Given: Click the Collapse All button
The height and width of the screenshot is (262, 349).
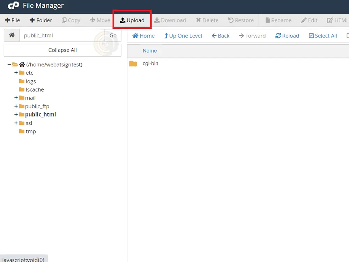Looking at the screenshot, I should pyautogui.click(x=62, y=50).
